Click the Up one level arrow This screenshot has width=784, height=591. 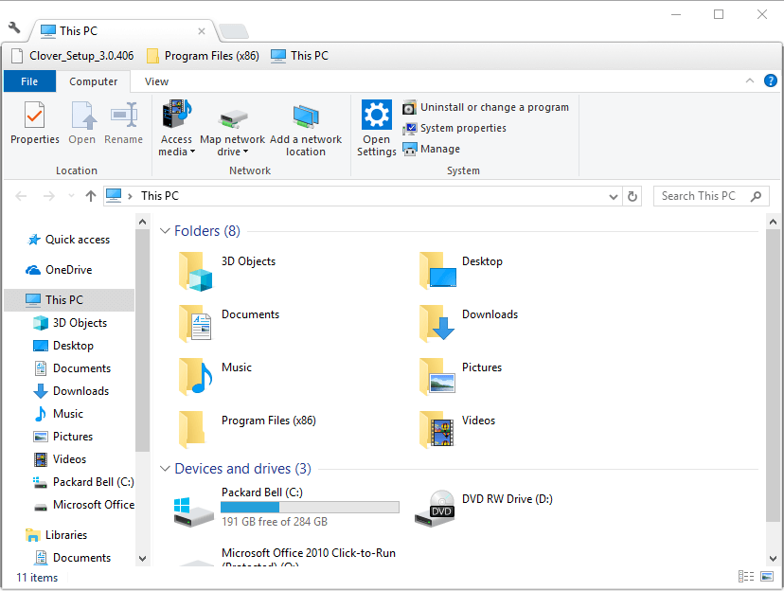(91, 196)
